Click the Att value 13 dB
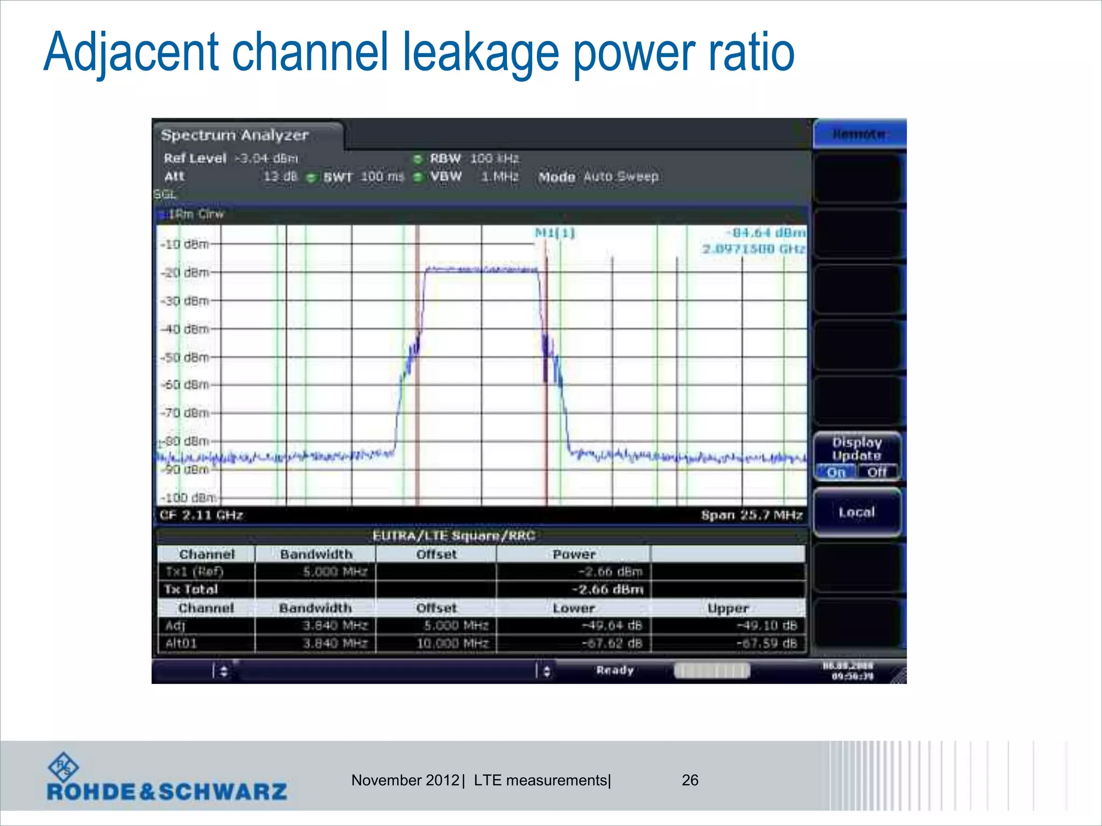This screenshot has height=826, width=1102. pos(280,176)
